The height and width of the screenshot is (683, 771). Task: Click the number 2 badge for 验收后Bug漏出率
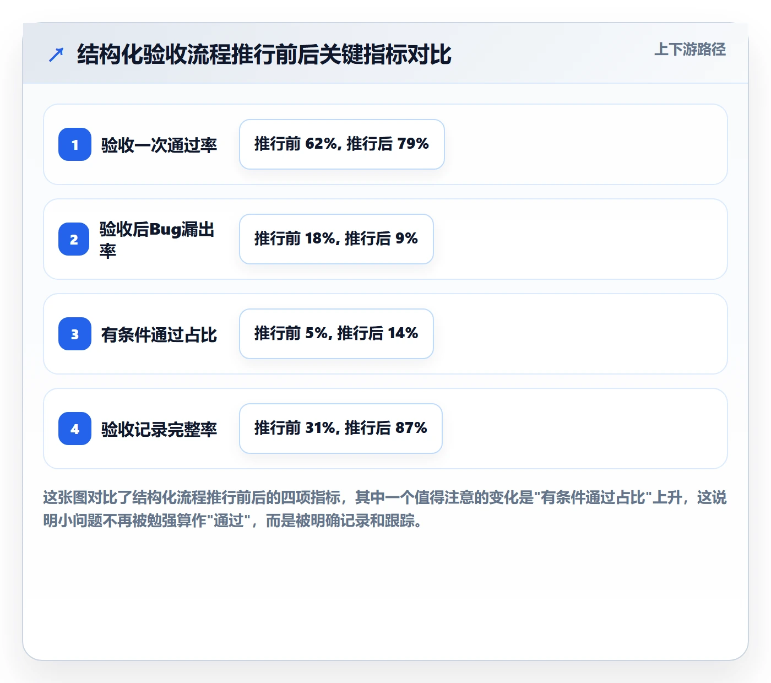point(74,239)
